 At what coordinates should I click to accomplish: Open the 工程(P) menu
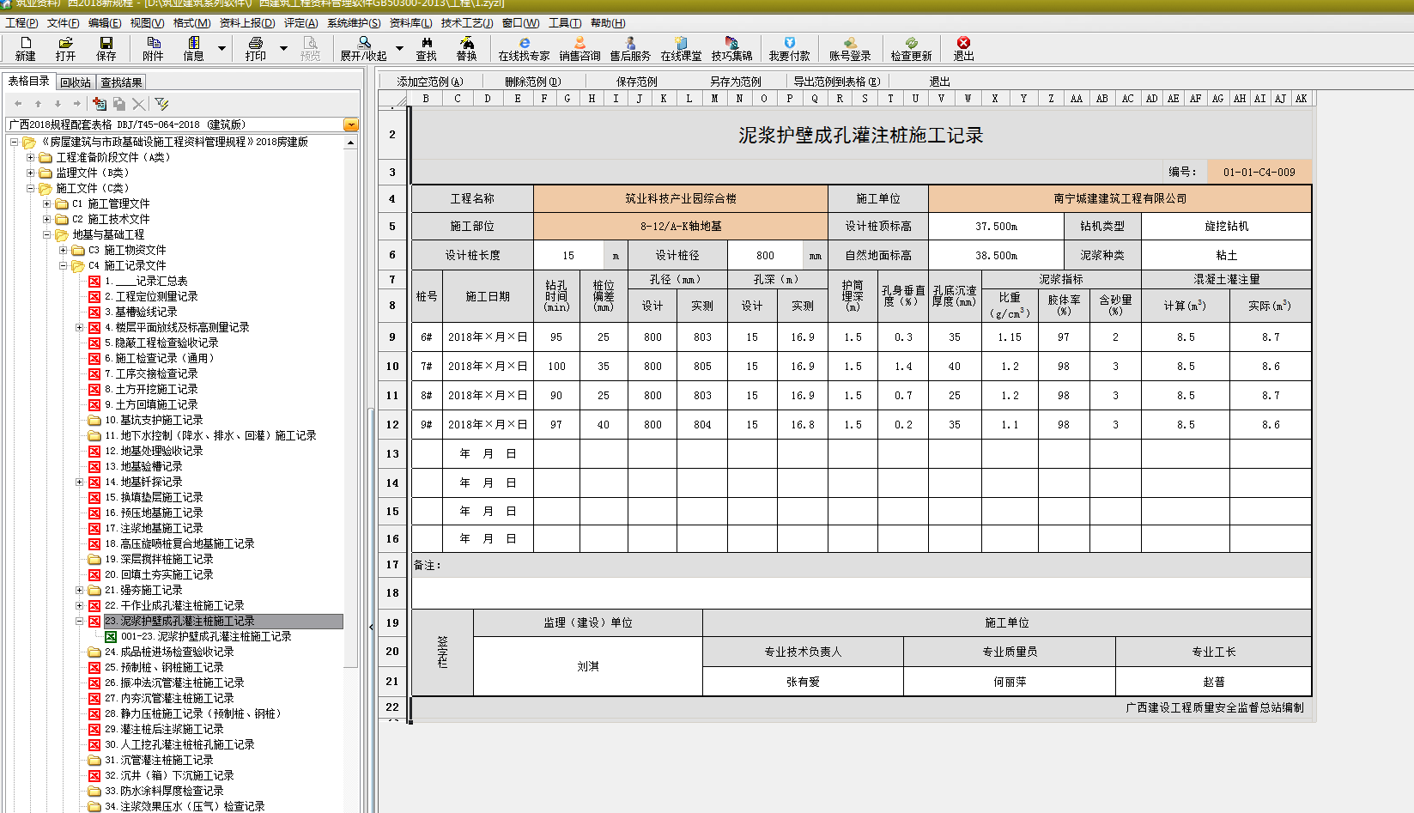pyautogui.click(x=21, y=23)
